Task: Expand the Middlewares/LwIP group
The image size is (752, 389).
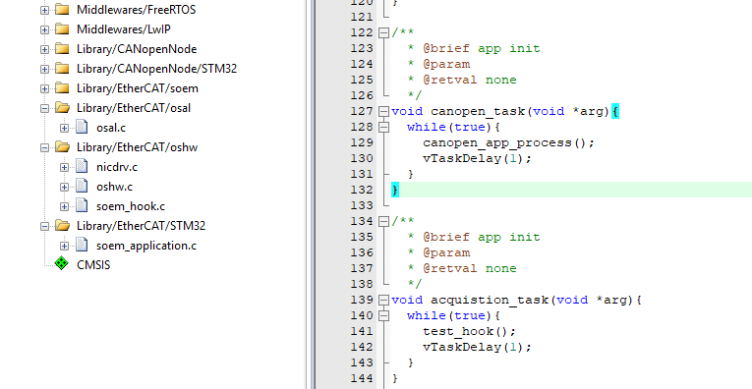Action: (x=44, y=29)
